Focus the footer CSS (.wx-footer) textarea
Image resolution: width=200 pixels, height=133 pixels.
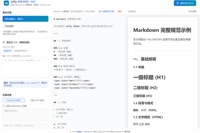click(25, 126)
